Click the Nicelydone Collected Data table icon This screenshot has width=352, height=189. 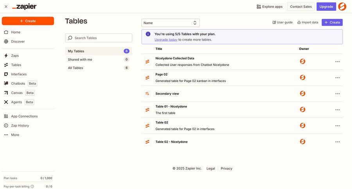tap(147, 61)
